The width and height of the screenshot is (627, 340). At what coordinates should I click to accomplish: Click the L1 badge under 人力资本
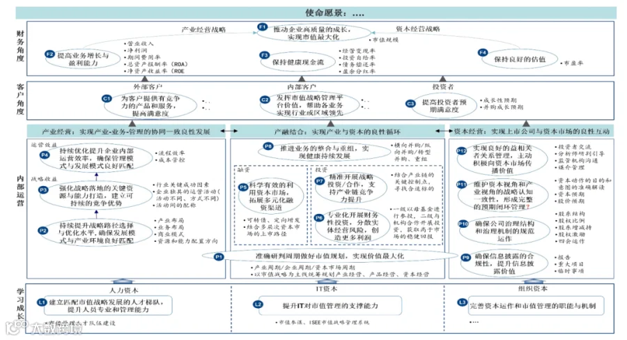click(x=42, y=302)
